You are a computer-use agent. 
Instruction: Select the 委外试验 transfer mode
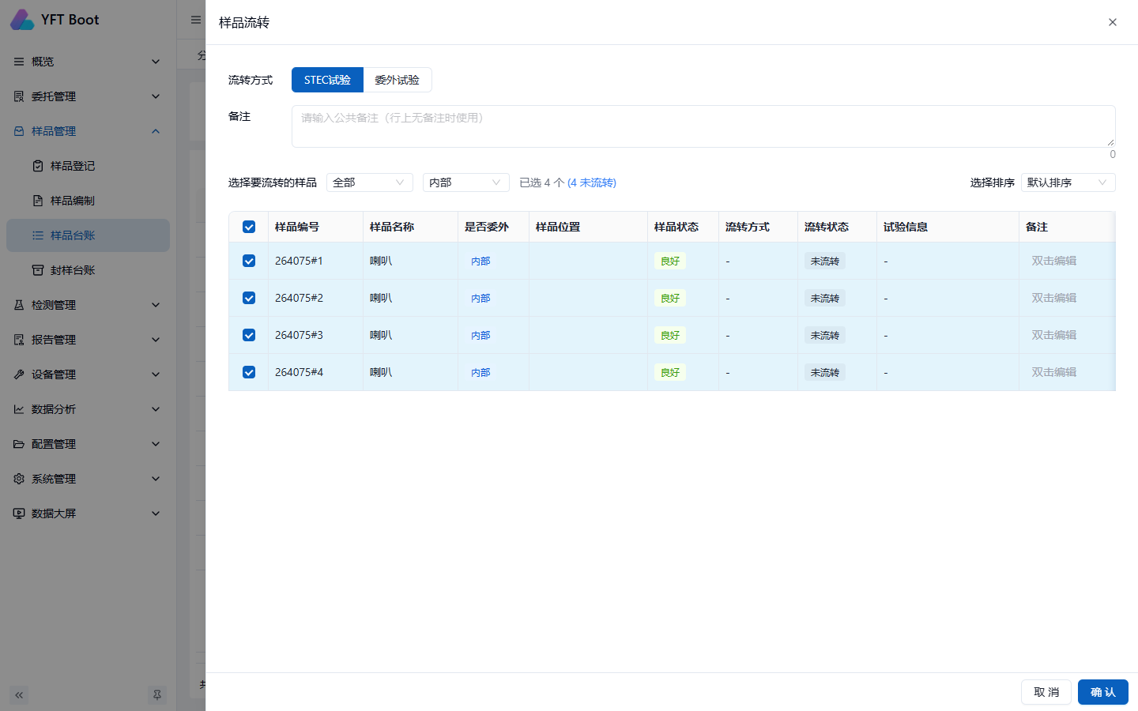398,80
